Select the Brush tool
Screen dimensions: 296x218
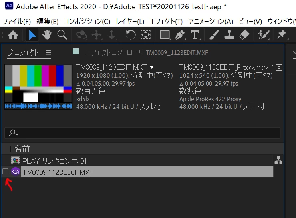pos(214,35)
